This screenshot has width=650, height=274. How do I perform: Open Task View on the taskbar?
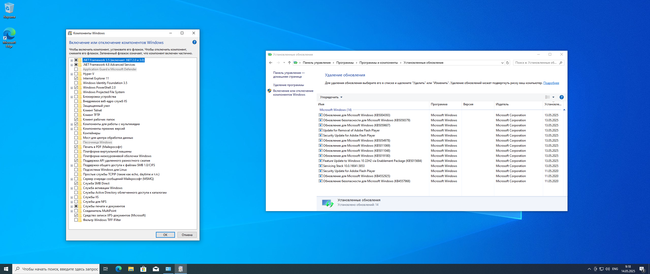tap(106, 269)
